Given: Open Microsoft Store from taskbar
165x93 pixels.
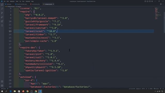Looking at the screenshot, I should pos(19,91).
